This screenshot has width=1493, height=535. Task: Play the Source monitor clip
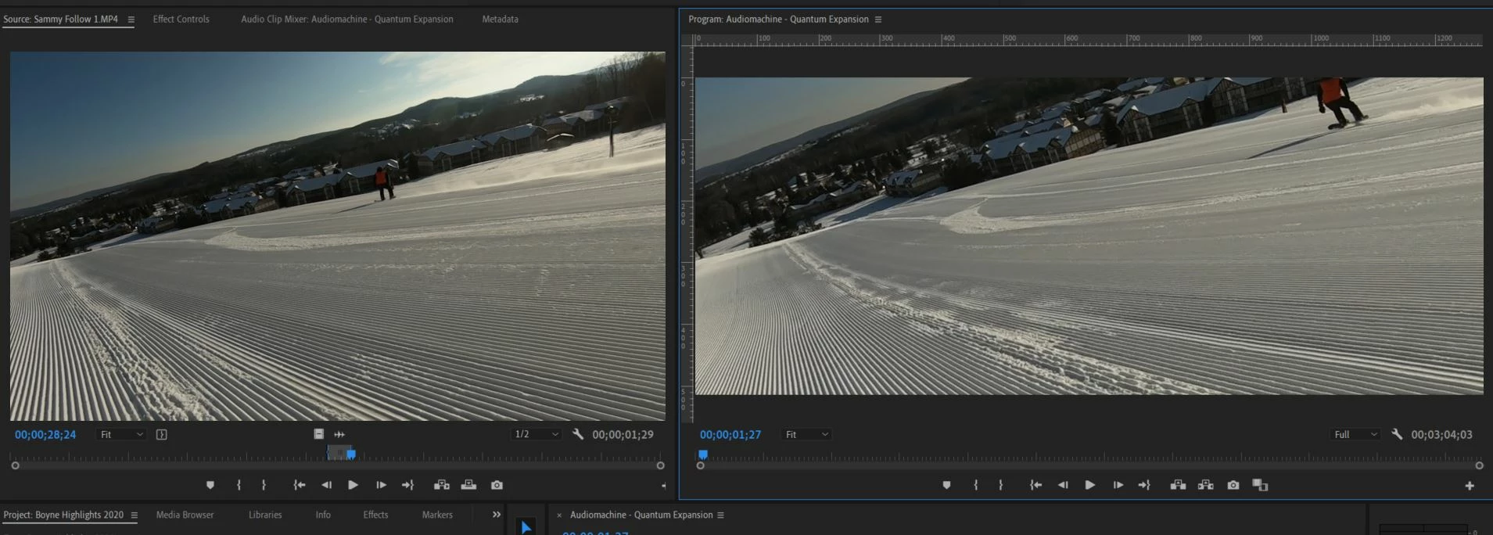[x=353, y=485]
